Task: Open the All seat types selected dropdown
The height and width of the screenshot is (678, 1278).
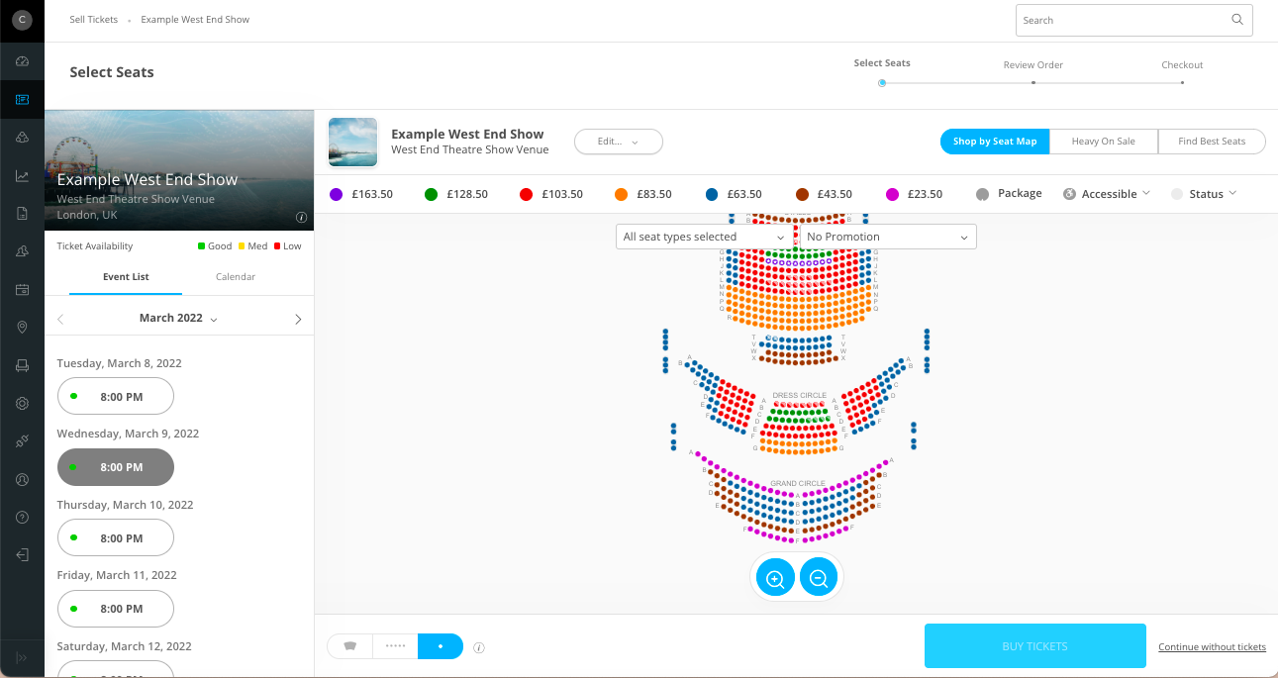Action: tap(704, 238)
